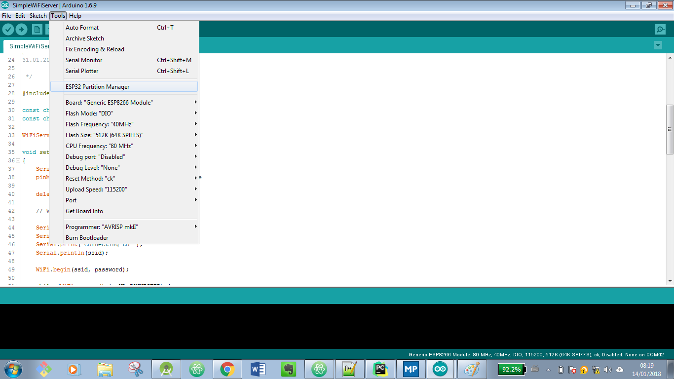Image resolution: width=674 pixels, height=379 pixels.
Task: Open Windows Media Player from taskbar
Action: [x=73, y=369]
